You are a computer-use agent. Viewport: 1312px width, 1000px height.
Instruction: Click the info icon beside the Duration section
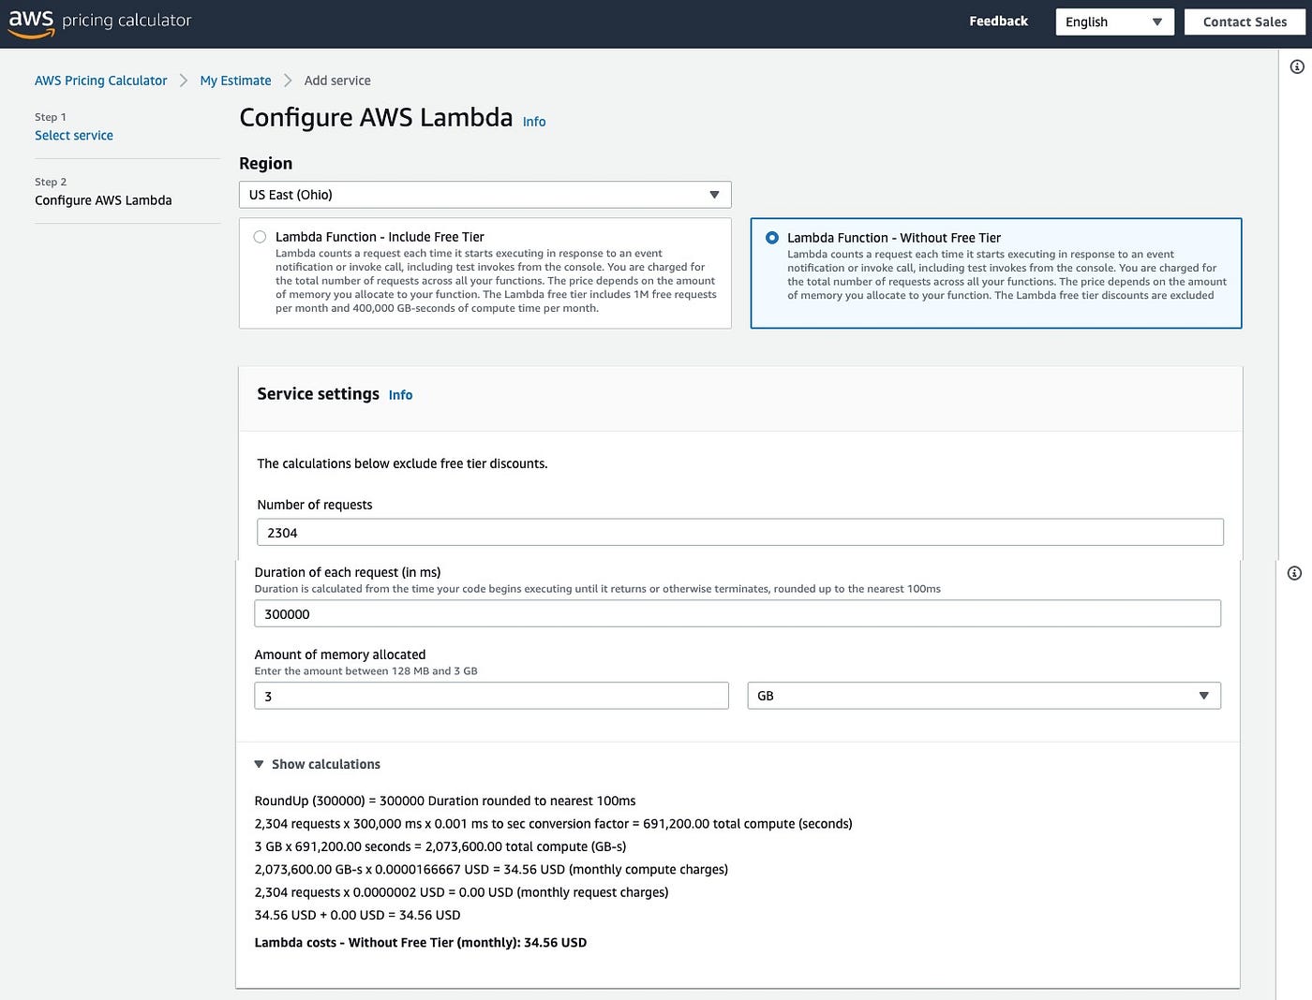pyautogui.click(x=1294, y=572)
